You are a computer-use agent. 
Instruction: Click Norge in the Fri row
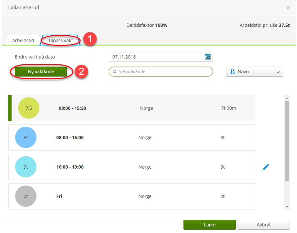145,196
